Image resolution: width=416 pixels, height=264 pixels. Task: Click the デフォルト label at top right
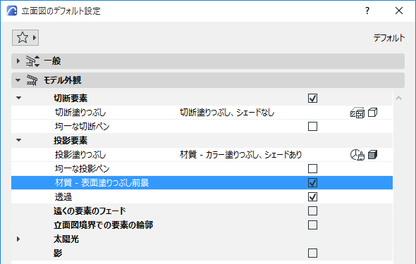click(x=389, y=38)
